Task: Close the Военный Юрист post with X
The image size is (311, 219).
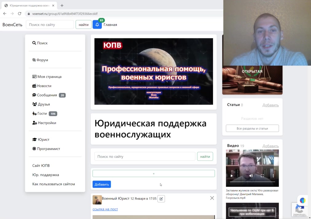Action: click(212, 198)
